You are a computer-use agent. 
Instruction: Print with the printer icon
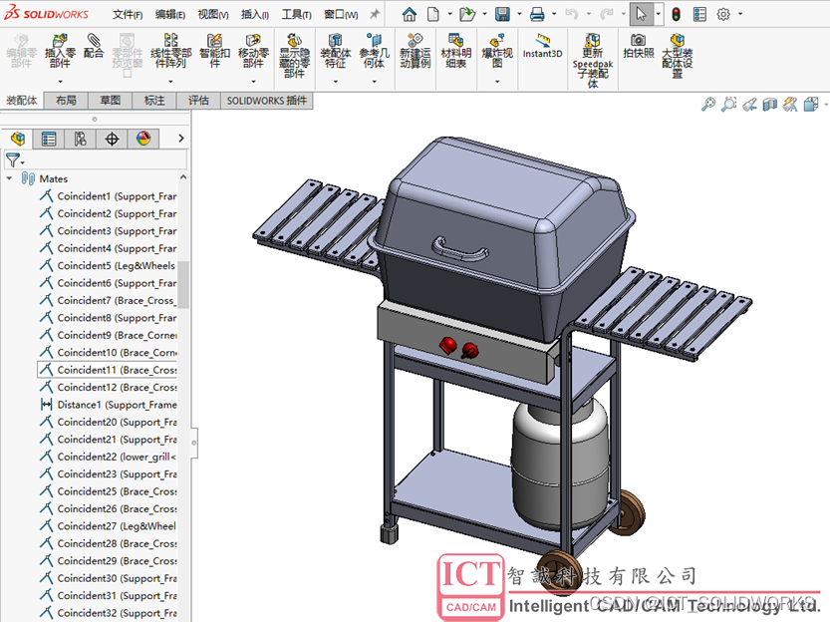[x=537, y=14]
